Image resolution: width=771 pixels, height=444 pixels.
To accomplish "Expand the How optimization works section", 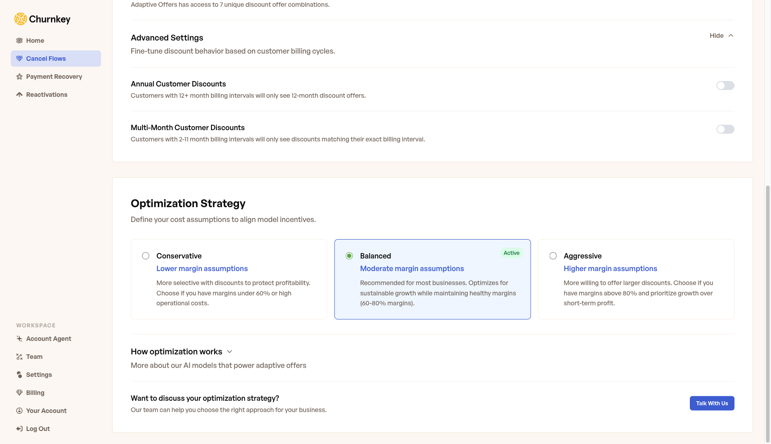I will point(229,352).
